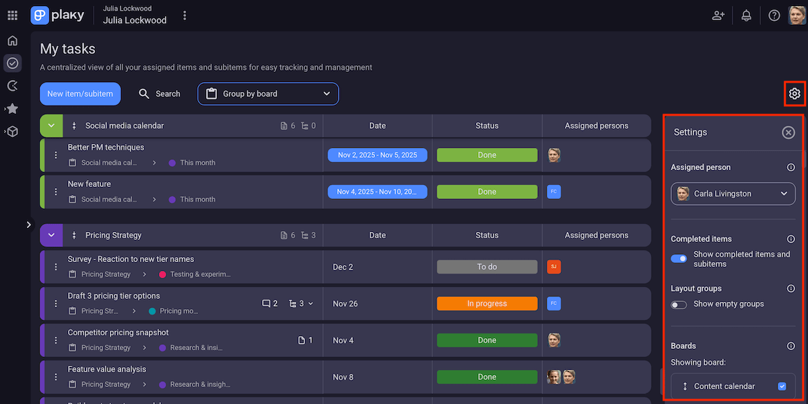Open the Carla Livingston assigned person dropdown
Screen dimensions: 808x404
pos(733,194)
